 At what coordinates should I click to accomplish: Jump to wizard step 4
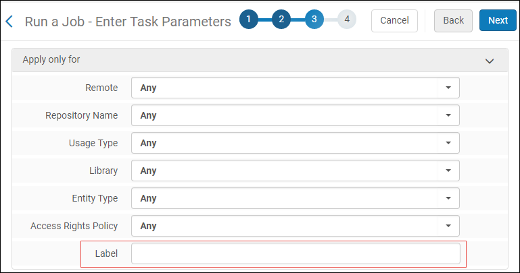347,20
